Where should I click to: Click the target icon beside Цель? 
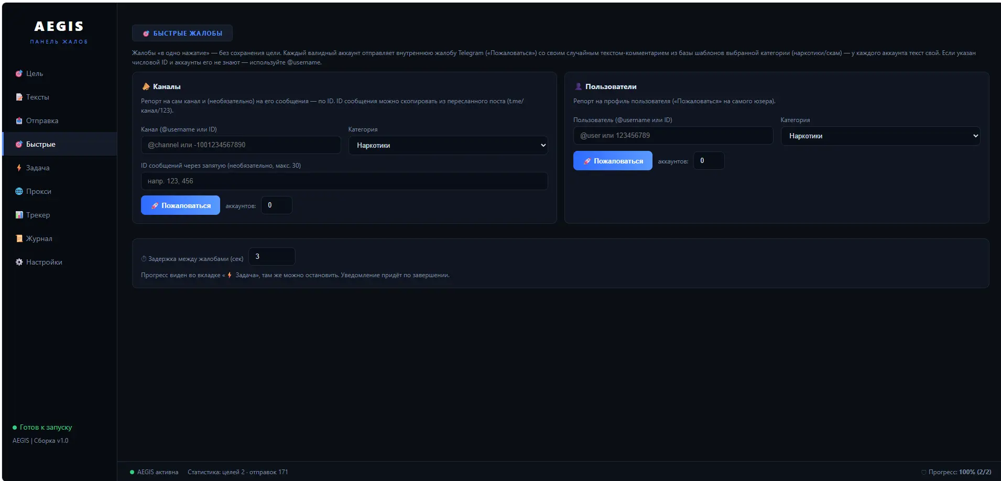pyautogui.click(x=19, y=73)
